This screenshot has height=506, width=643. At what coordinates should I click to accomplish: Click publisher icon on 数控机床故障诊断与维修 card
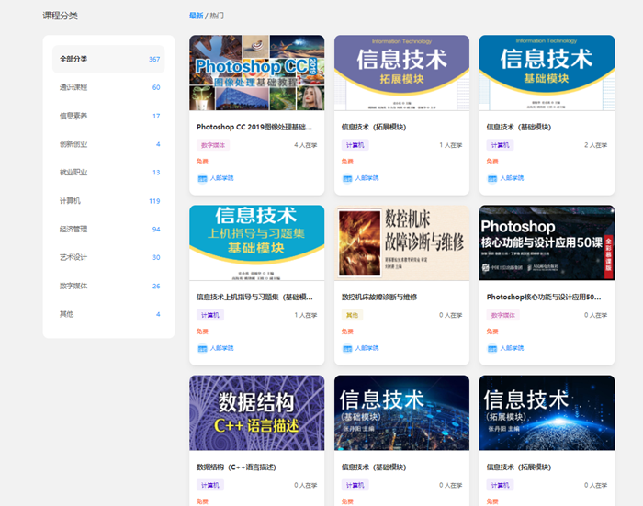[347, 349]
